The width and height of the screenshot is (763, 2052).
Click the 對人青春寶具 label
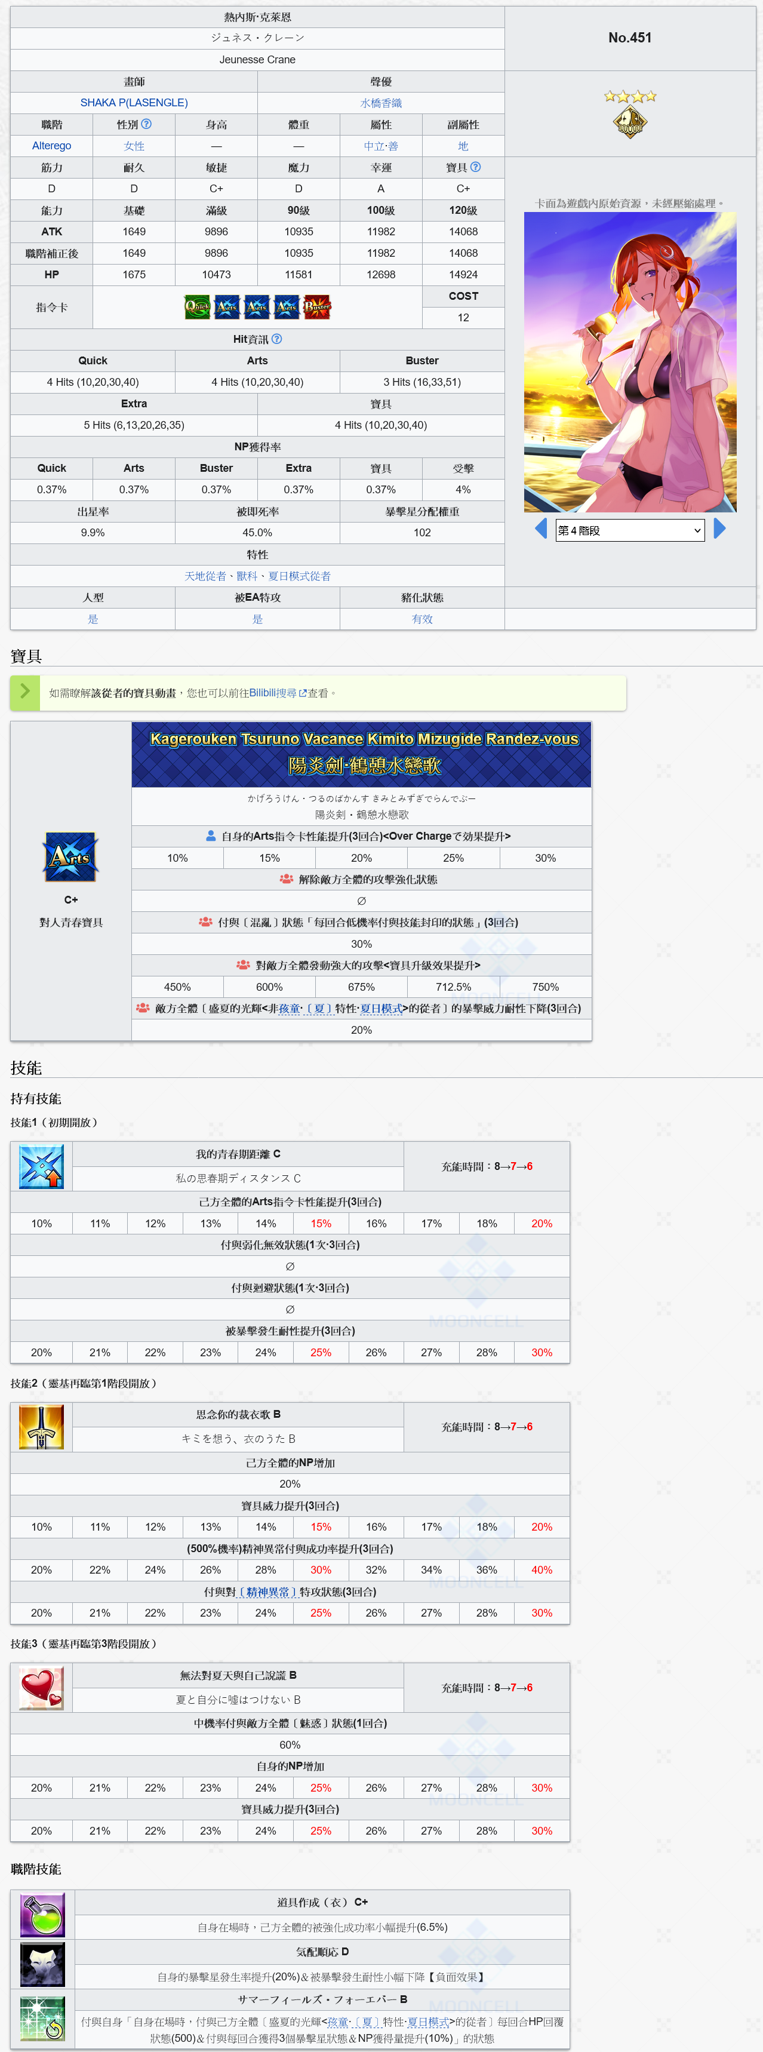pyautogui.click(x=71, y=923)
